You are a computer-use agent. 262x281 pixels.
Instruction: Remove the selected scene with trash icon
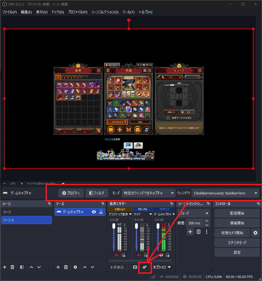tap(12, 267)
